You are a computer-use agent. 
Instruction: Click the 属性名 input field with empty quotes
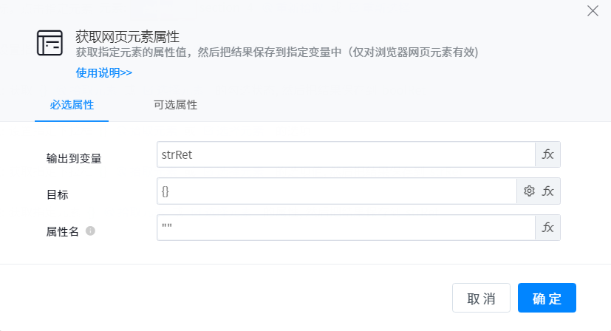click(346, 228)
